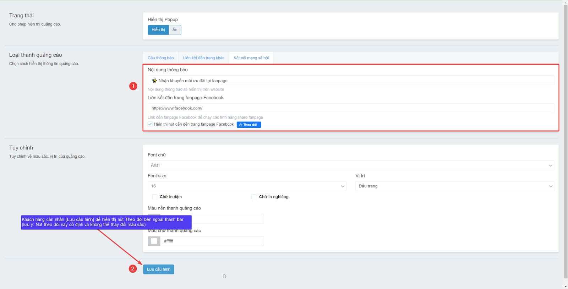Viewport: 568px width, 289px height.
Task: Select Ẩn to hide the popup
Action: tap(175, 30)
